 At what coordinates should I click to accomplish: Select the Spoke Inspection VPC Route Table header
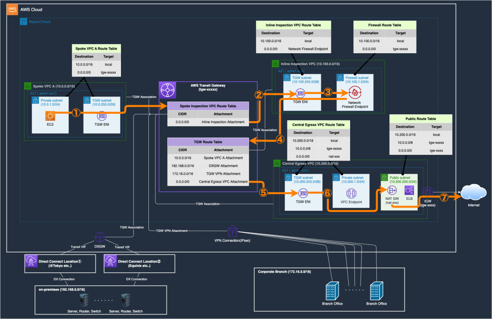click(208, 106)
